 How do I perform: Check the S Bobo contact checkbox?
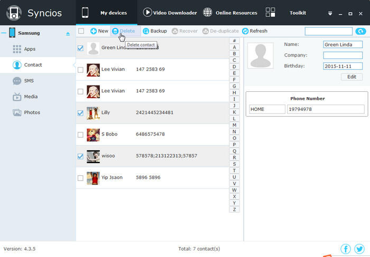coord(80,135)
